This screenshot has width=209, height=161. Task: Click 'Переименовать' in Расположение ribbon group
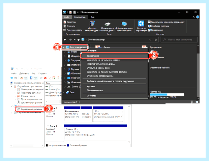click(73, 30)
